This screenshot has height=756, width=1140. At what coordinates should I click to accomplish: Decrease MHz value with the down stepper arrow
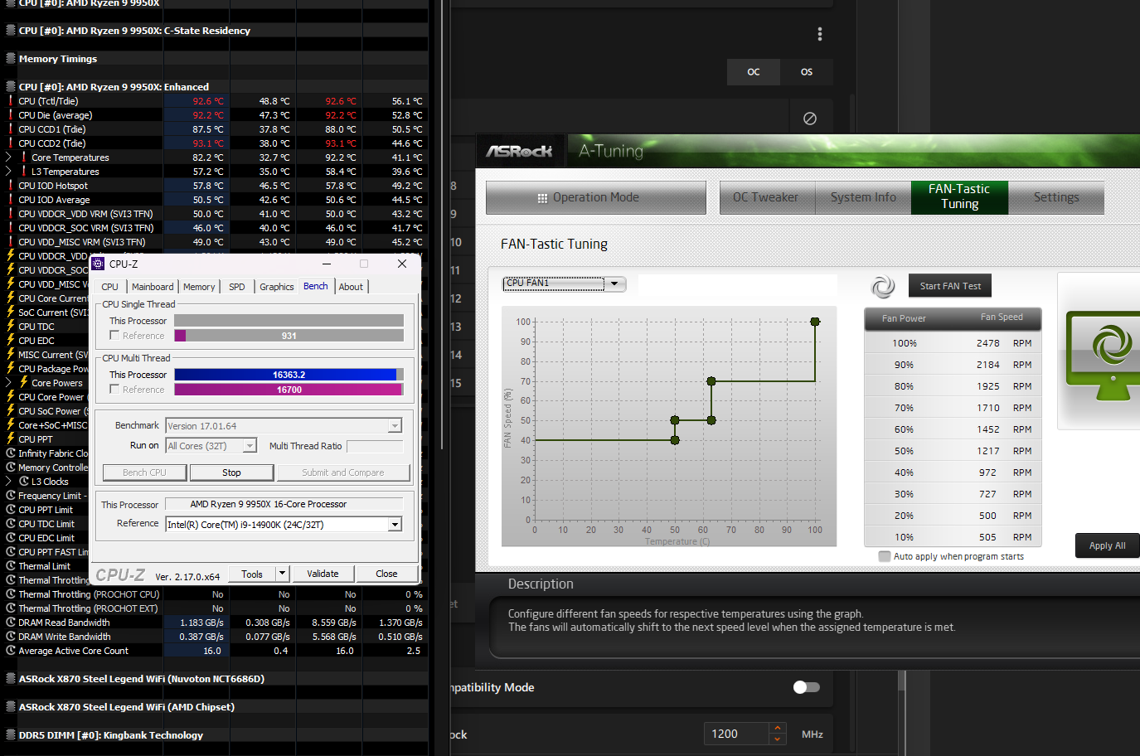pyautogui.click(x=778, y=739)
